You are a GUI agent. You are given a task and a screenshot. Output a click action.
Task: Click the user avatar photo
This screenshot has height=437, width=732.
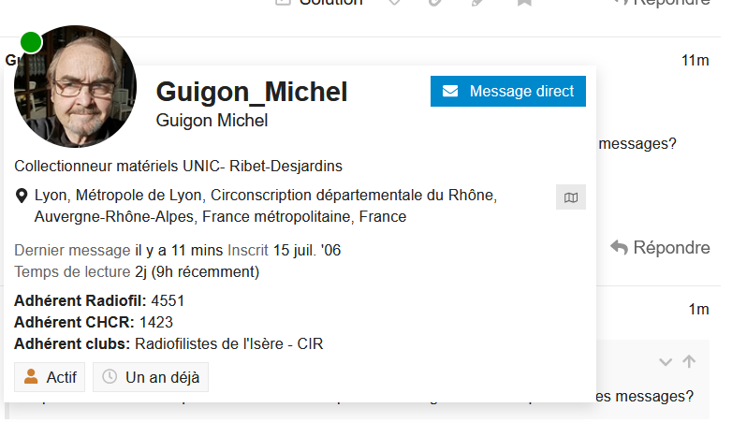(76, 87)
